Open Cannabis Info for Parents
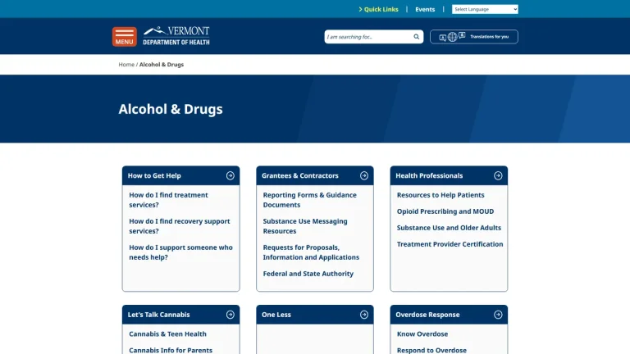The image size is (630, 354). click(x=171, y=350)
